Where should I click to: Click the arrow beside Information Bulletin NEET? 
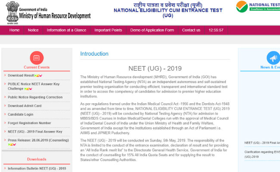[4, 169]
